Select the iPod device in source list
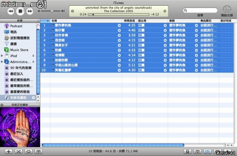237x156 pixels. [x=13, y=56]
